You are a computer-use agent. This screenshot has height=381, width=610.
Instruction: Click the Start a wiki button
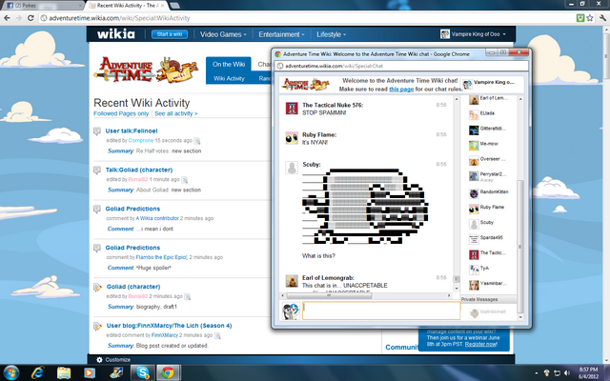pos(170,34)
